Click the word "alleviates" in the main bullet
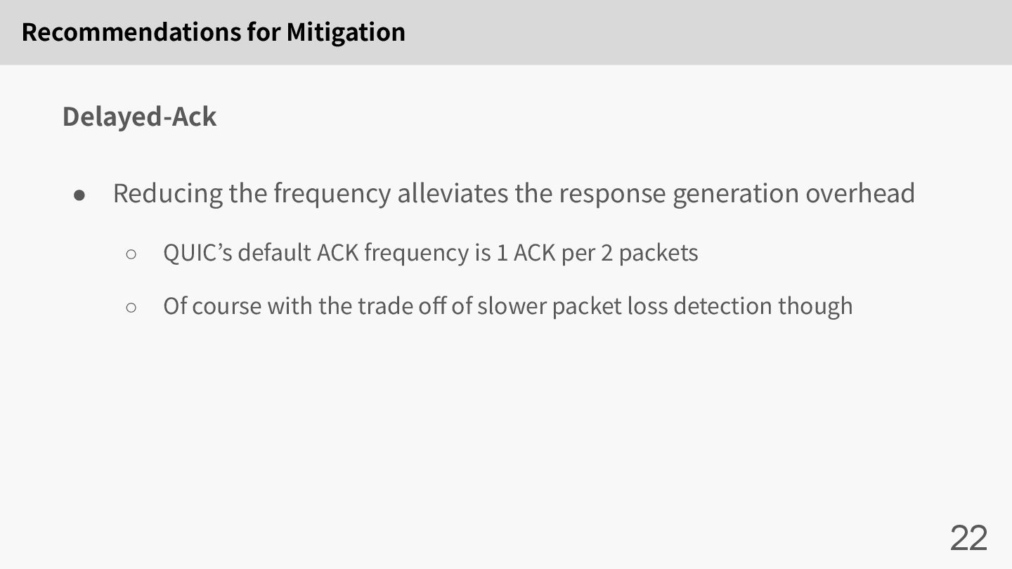Viewport: 1012px width, 569px height. coord(453,193)
